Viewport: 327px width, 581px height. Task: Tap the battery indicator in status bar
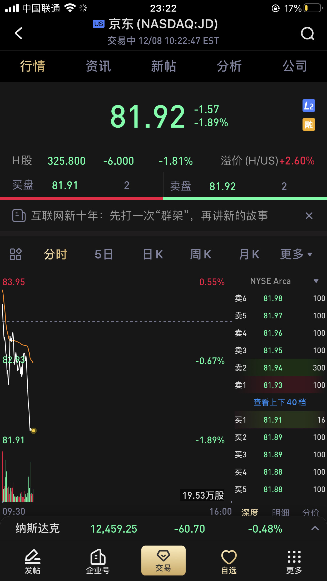click(313, 8)
